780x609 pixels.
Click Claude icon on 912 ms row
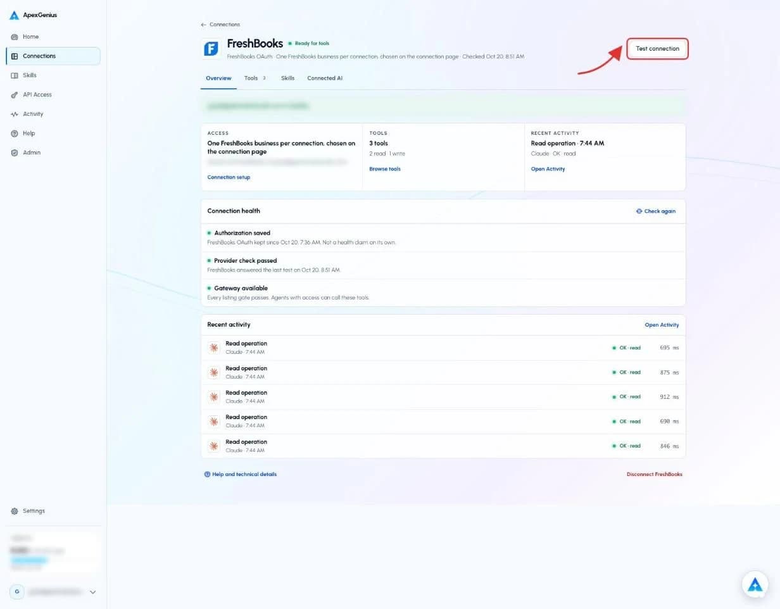click(214, 397)
